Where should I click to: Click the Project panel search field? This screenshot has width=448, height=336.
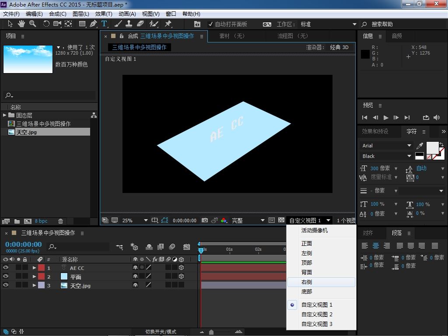pyautogui.click(x=49, y=95)
